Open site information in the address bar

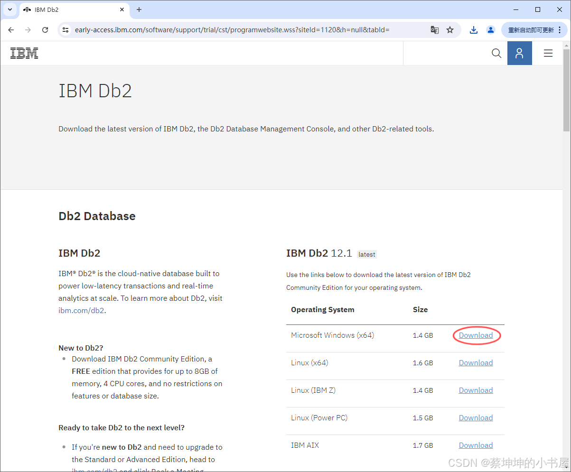(65, 29)
